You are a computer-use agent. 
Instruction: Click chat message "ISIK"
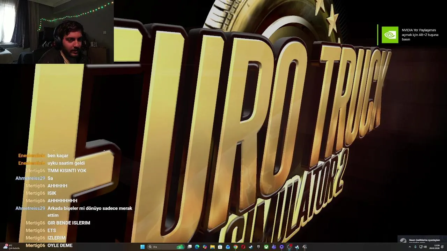pyautogui.click(x=52, y=193)
